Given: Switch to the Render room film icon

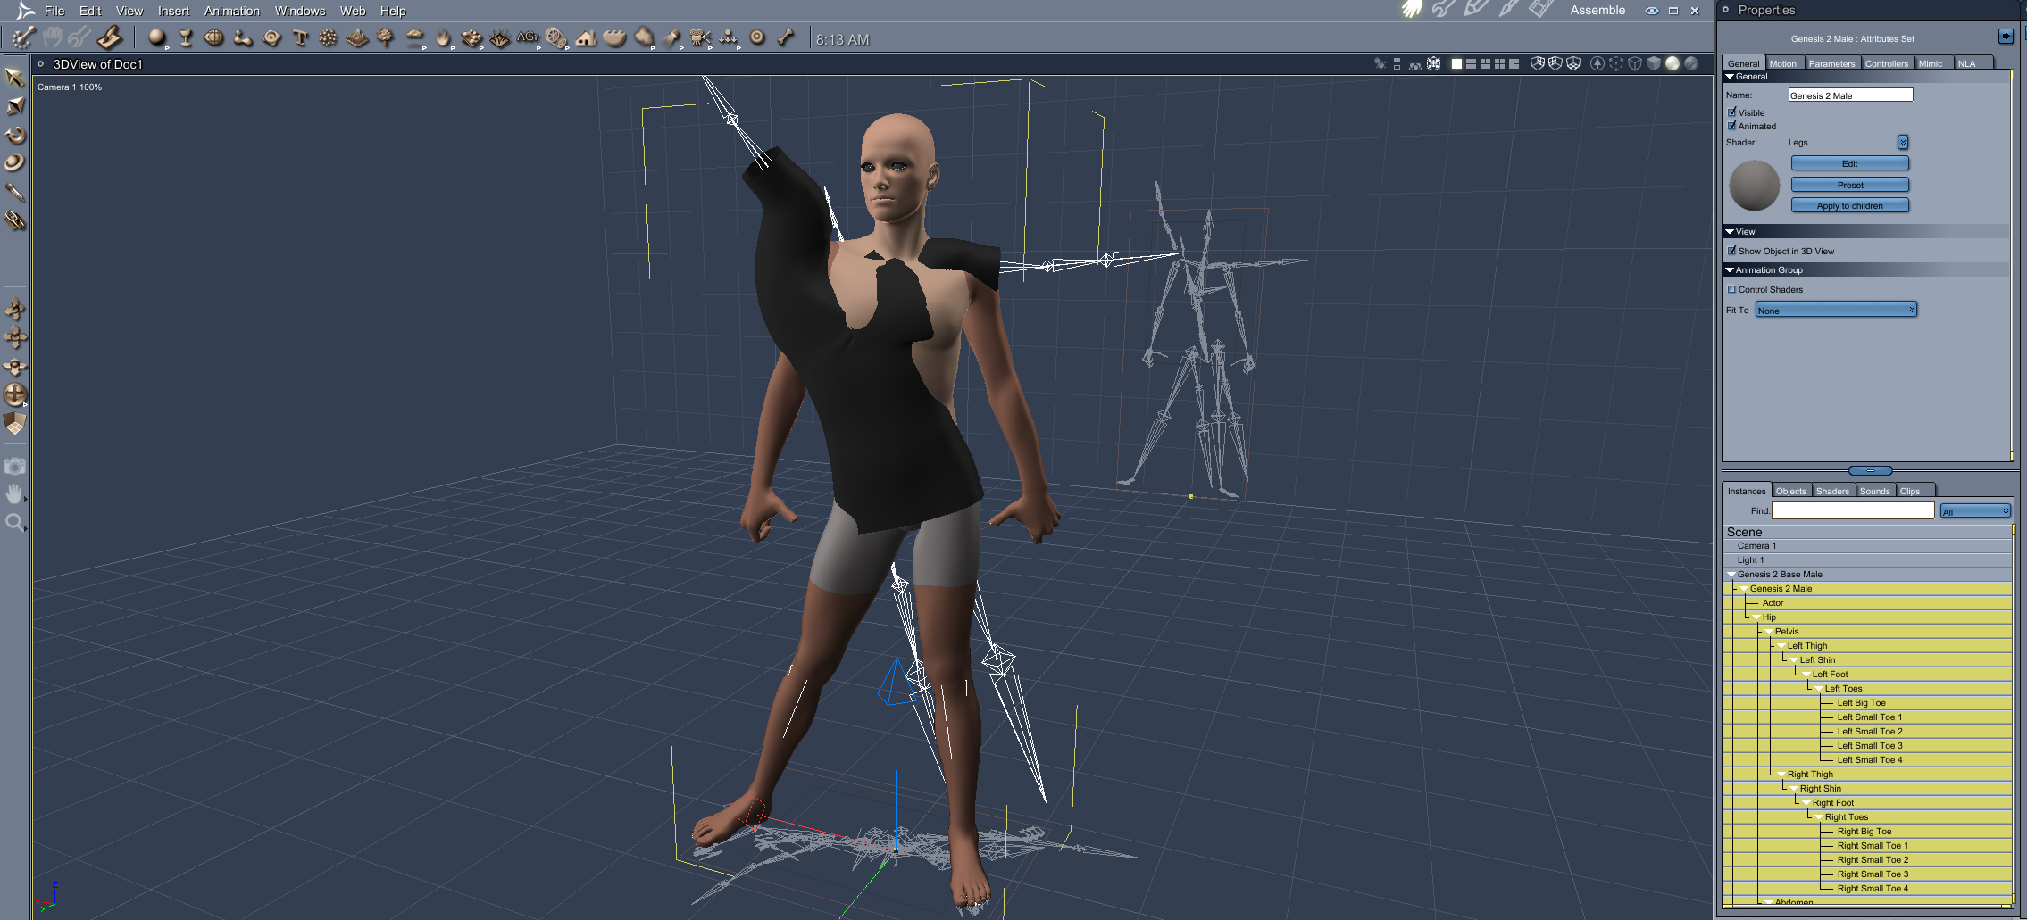Looking at the screenshot, I should pos(1540,10).
